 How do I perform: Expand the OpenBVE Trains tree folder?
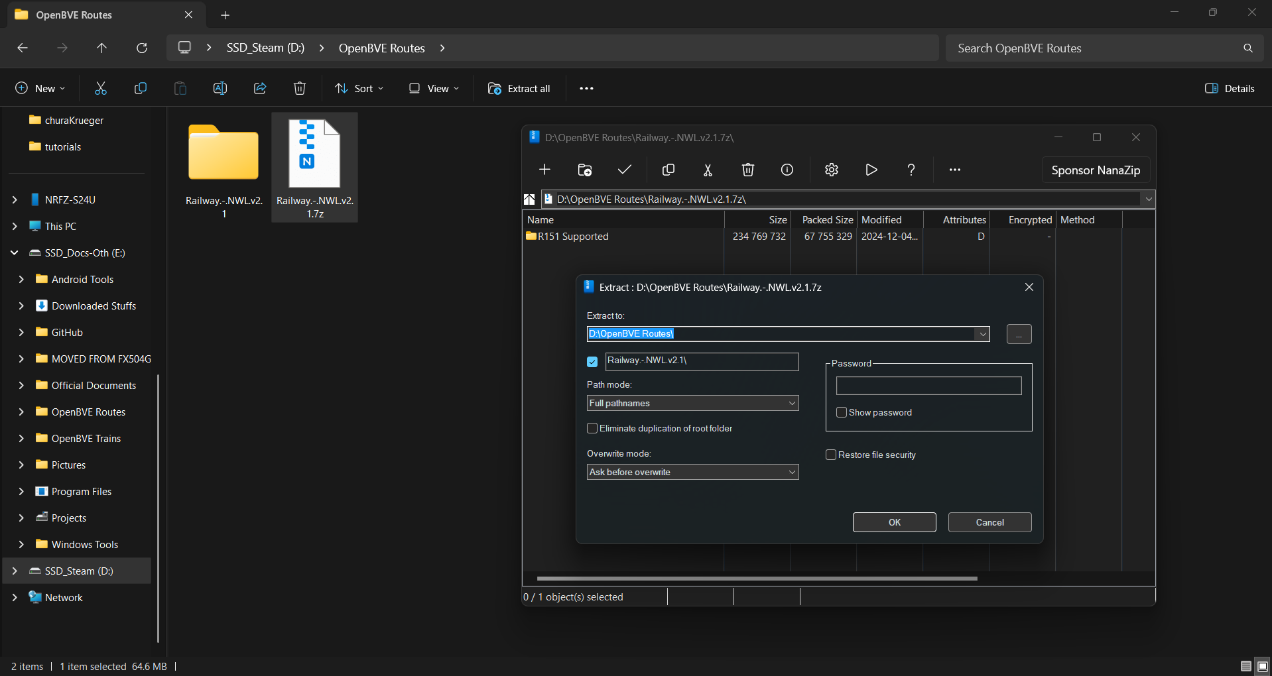point(21,439)
